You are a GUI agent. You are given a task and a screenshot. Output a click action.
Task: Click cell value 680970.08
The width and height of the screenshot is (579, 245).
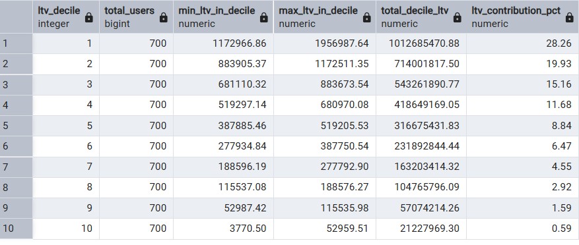(345, 105)
